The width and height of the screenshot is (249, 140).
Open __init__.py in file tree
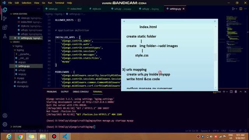[x=23, y=58]
